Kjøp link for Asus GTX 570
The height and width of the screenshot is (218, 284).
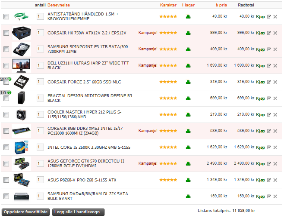(260, 164)
